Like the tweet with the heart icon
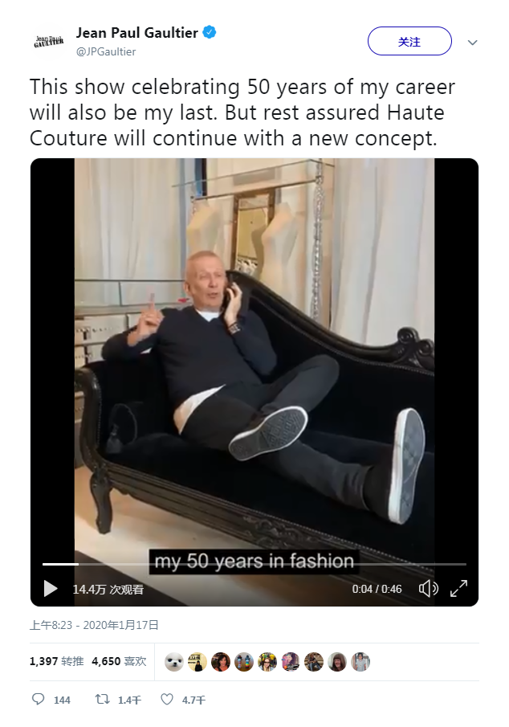The image size is (509, 727). coord(166,699)
